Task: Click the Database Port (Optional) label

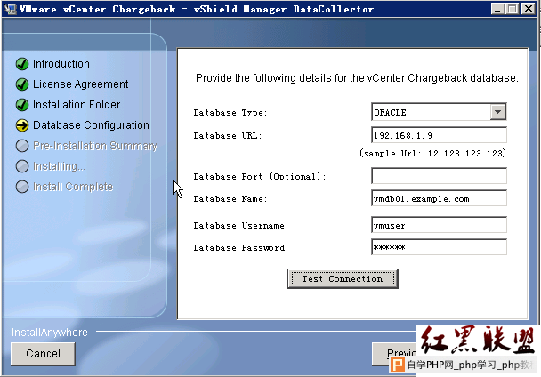Action: [260, 177]
